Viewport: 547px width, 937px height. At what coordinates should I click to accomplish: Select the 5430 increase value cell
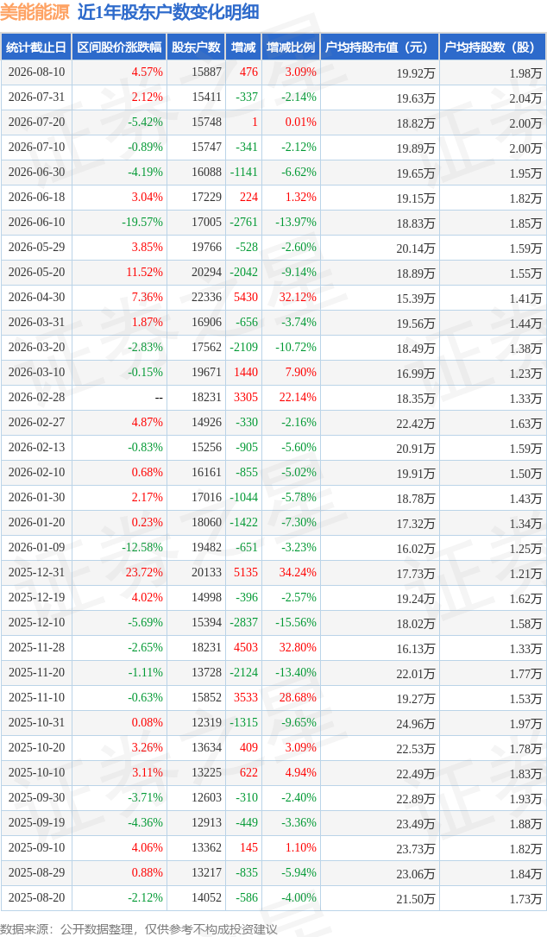[x=246, y=297]
